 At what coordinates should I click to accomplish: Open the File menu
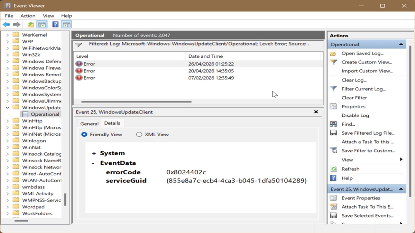[x=9, y=16]
